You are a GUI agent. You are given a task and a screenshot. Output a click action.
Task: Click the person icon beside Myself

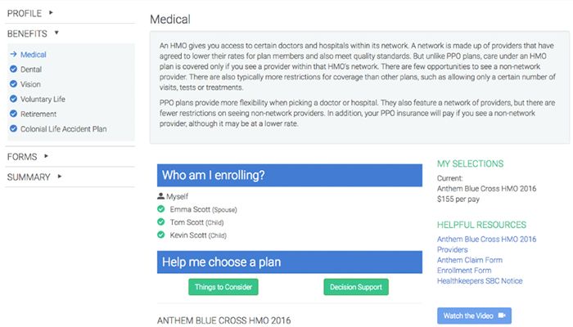160,197
